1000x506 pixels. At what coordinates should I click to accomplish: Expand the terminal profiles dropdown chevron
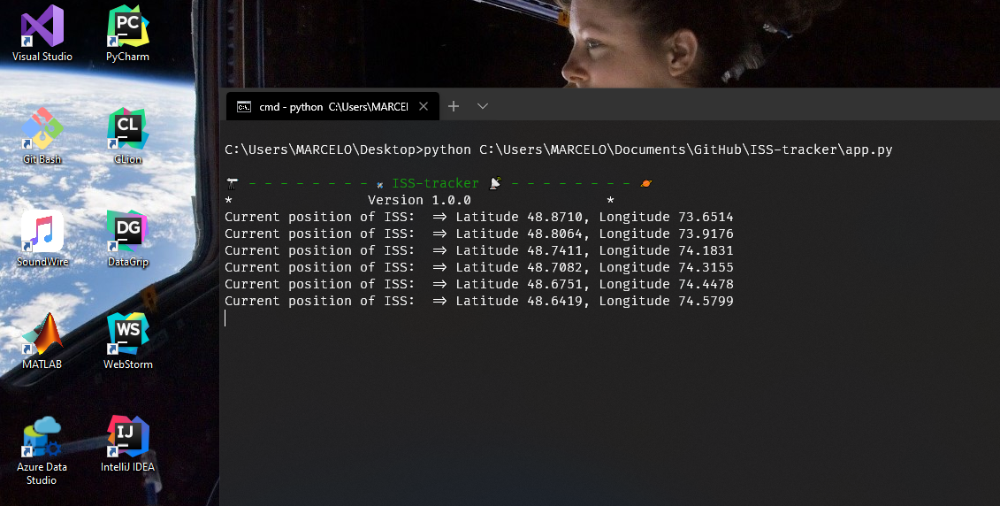point(483,106)
